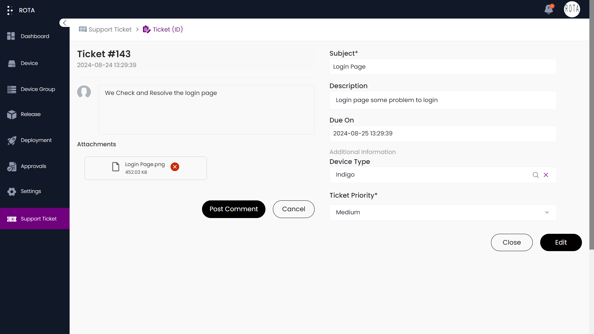The image size is (594, 334).
Task: Click the ROTA logo dots icon
Action: (x=10, y=10)
